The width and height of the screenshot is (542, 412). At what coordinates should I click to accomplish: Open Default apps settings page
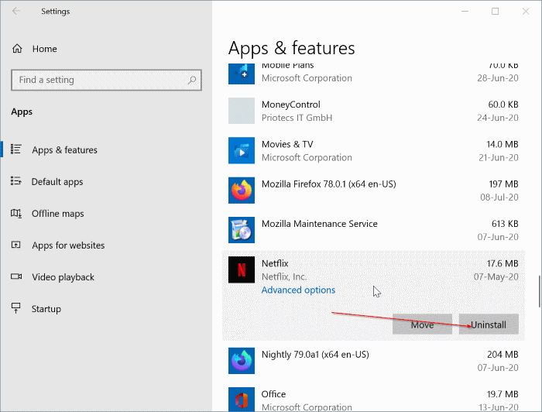[x=57, y=182]
